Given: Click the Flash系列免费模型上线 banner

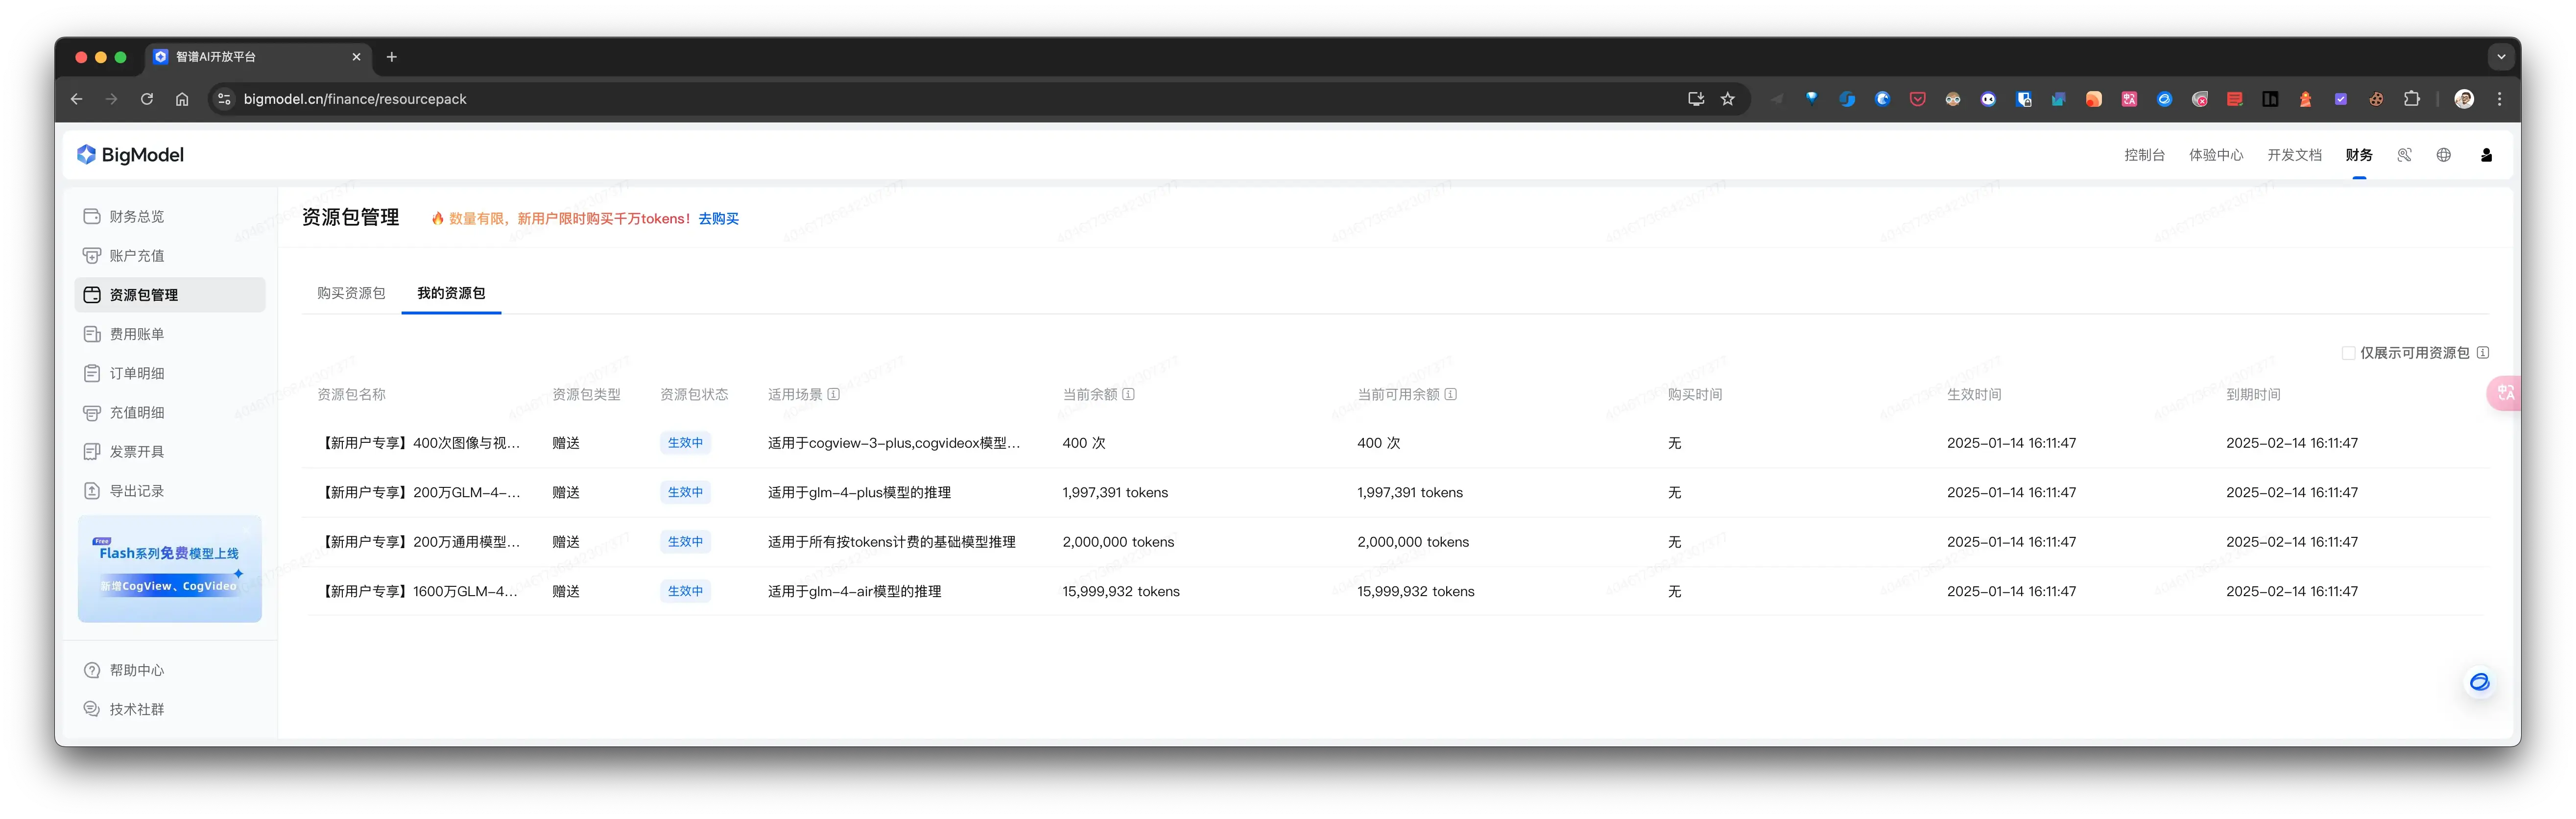Looking at the screenshot, I should (170, 568).
